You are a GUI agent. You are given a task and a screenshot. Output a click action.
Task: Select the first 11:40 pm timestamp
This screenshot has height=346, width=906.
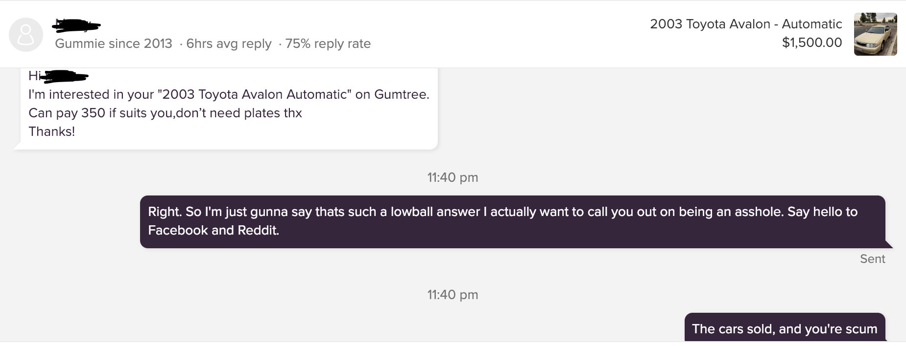[452, 177]
